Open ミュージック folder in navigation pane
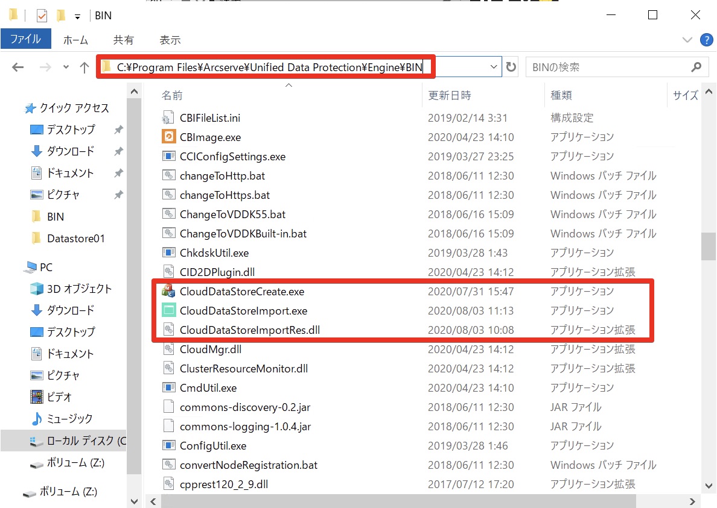 coord(62,419)
